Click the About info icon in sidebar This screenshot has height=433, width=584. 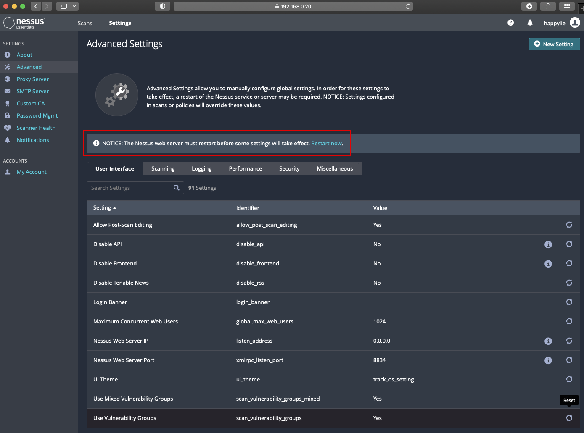pyautogui.click(x=7, y=55)
